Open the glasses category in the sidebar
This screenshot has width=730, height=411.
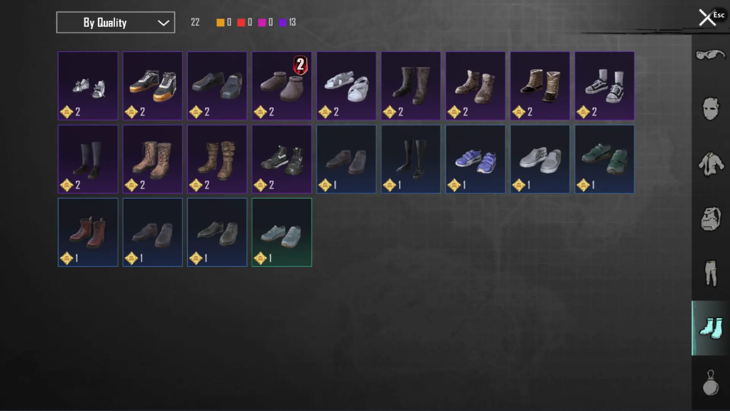[710, 55]
